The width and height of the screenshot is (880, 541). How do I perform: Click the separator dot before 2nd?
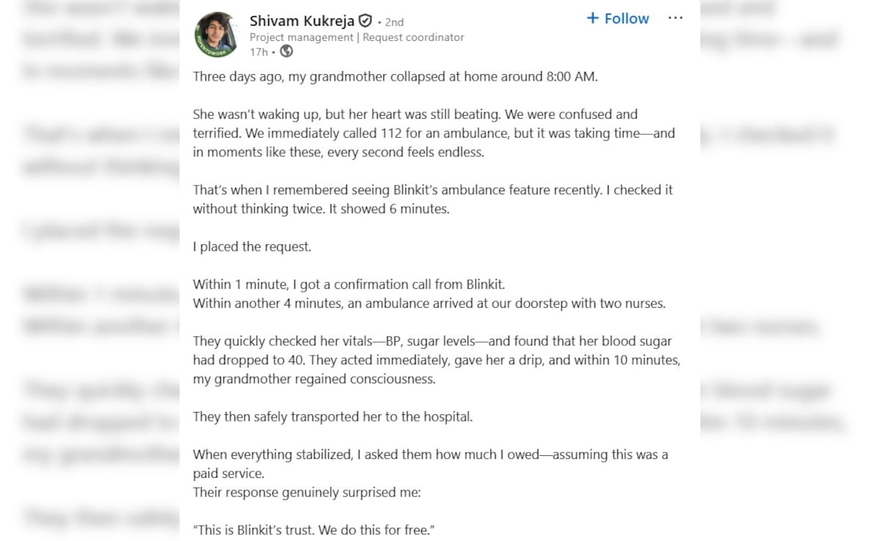378,21
